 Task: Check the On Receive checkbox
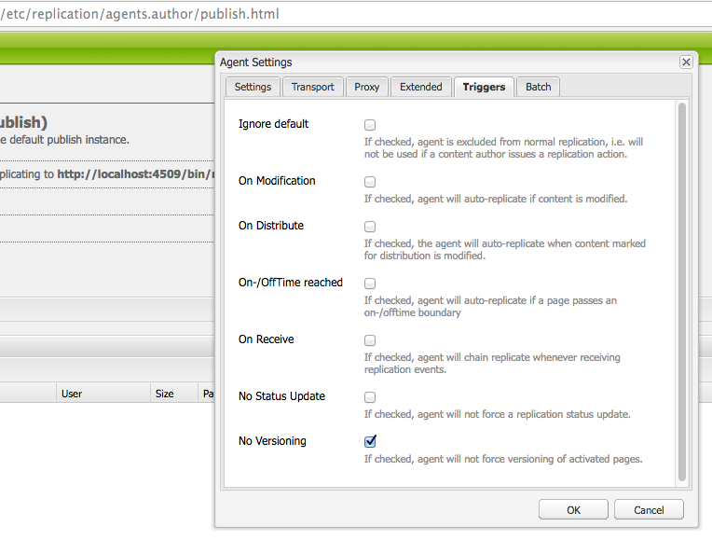pos(370,340)
